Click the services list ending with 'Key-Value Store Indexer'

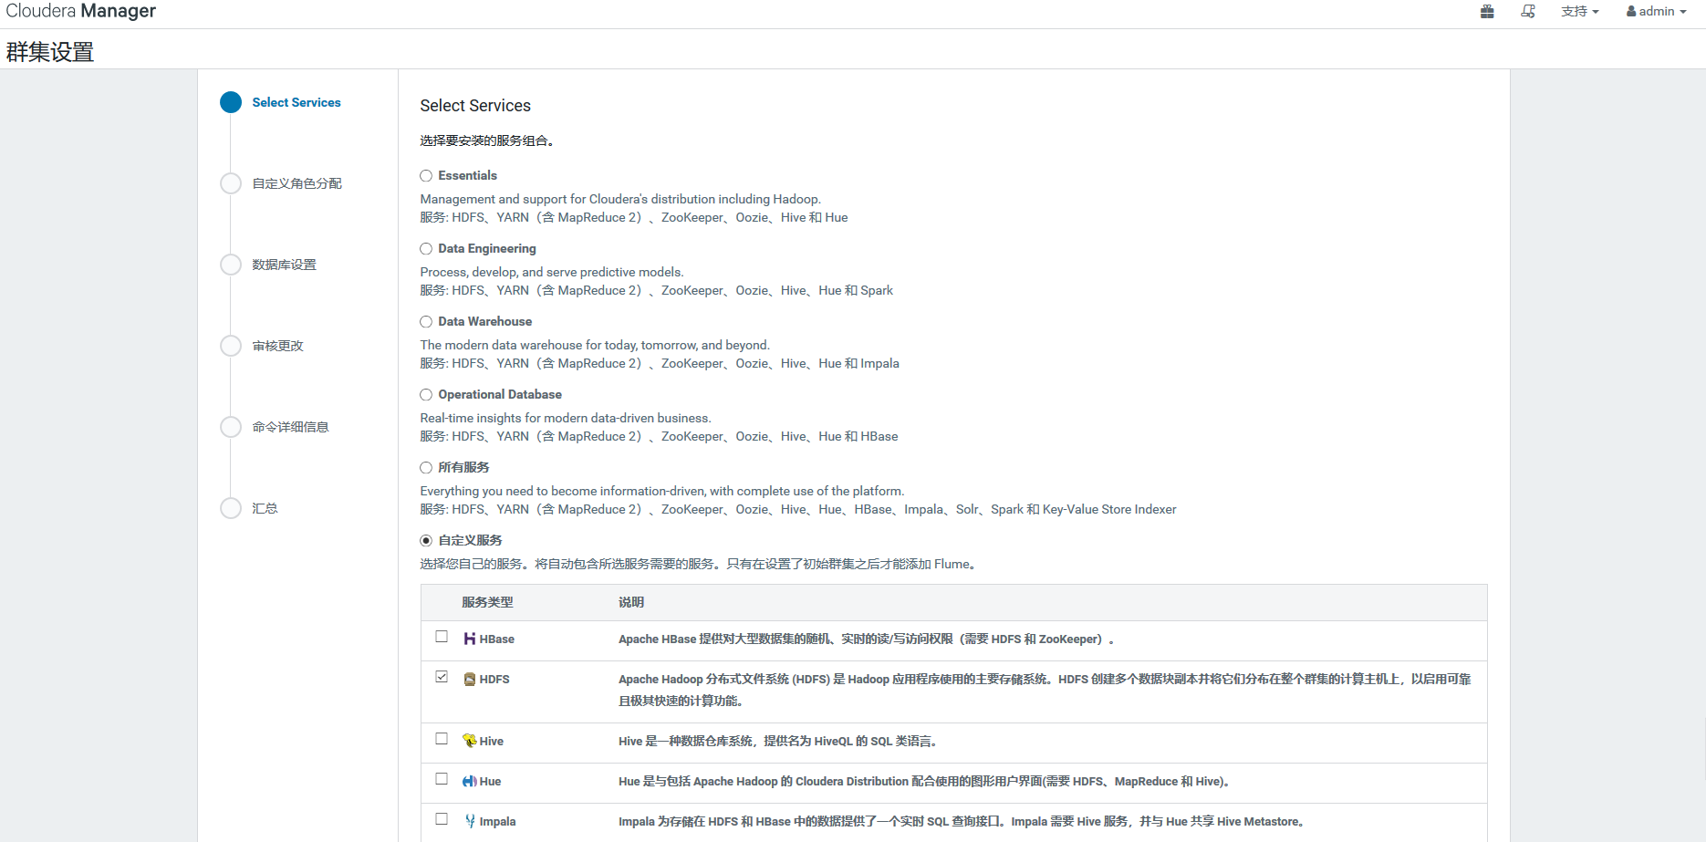(798, 509)
